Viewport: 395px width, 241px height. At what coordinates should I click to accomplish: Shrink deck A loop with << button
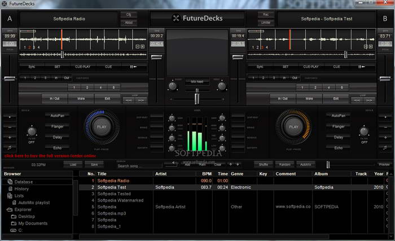tap(129, 100)
